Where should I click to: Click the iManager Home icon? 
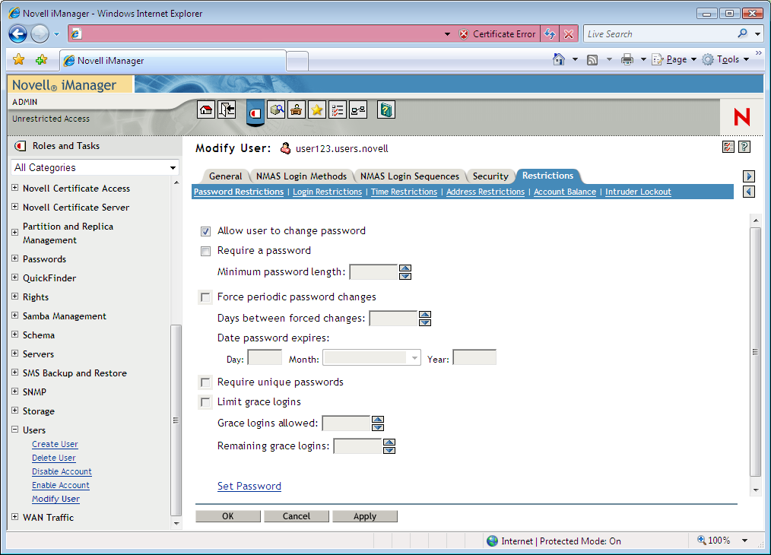(205, 110)
